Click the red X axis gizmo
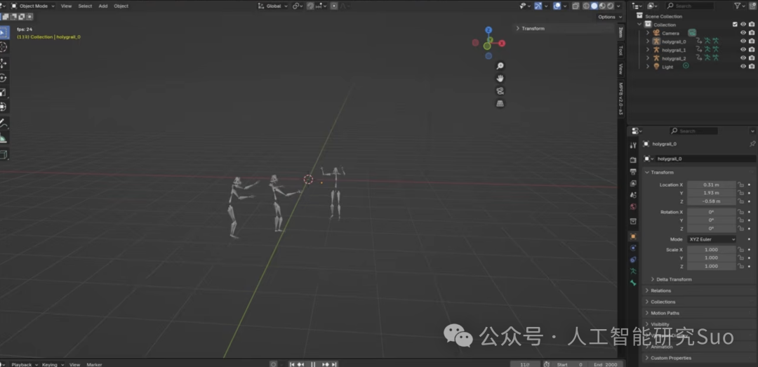Screen dimensions: 758x367 coord(502,44)
